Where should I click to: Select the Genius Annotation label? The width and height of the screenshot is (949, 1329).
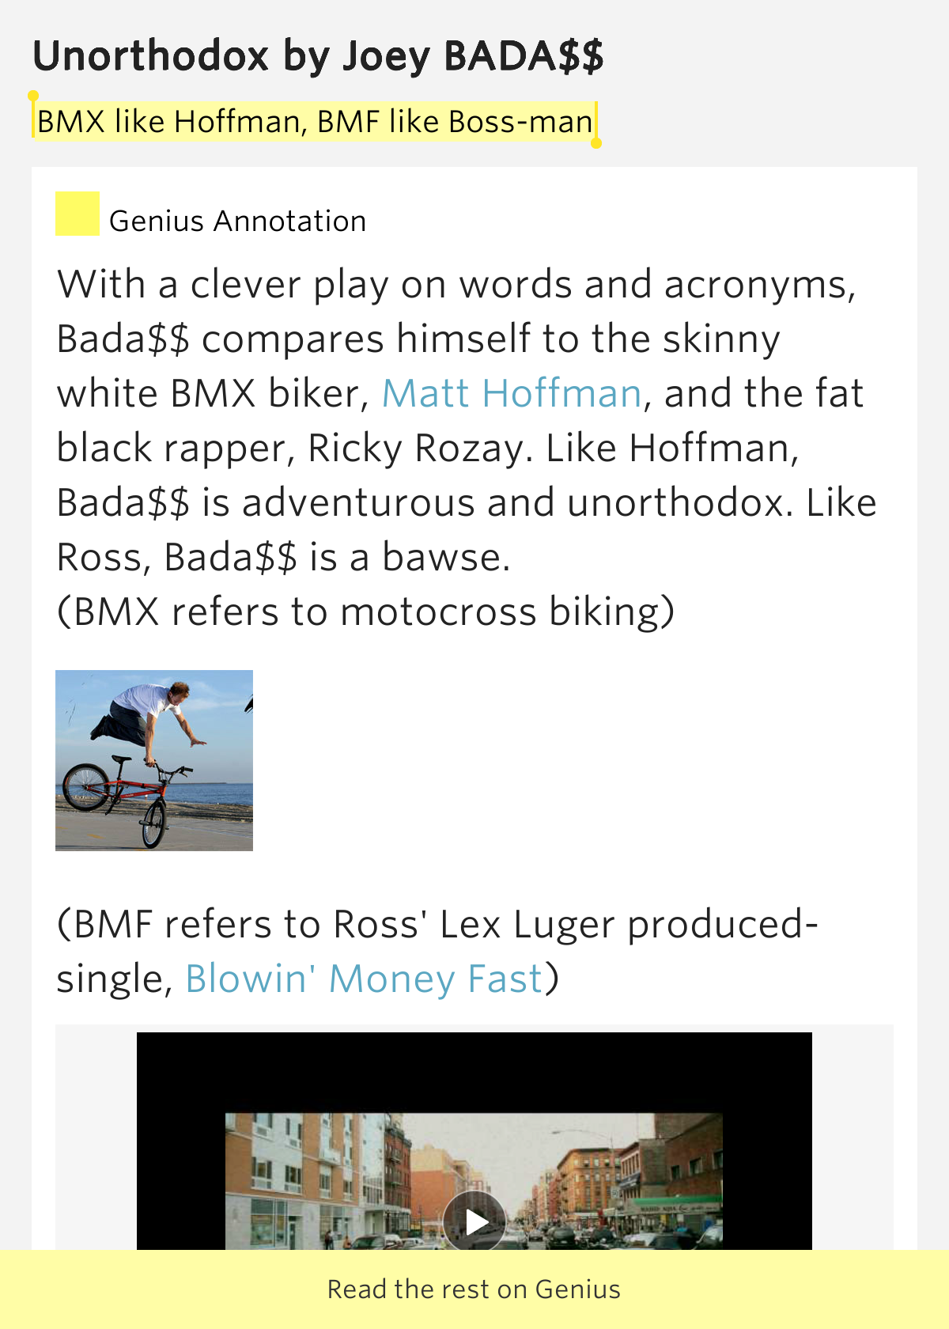(x=237, y=221)
